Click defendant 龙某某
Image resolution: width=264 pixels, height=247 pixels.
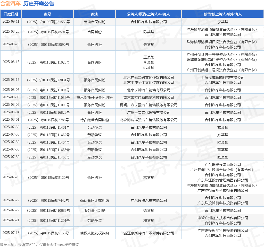tap(222, 127)
